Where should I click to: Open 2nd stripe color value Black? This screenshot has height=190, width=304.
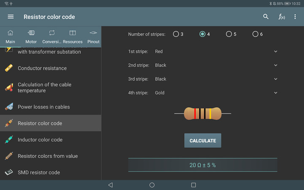[x=160, y=65]
